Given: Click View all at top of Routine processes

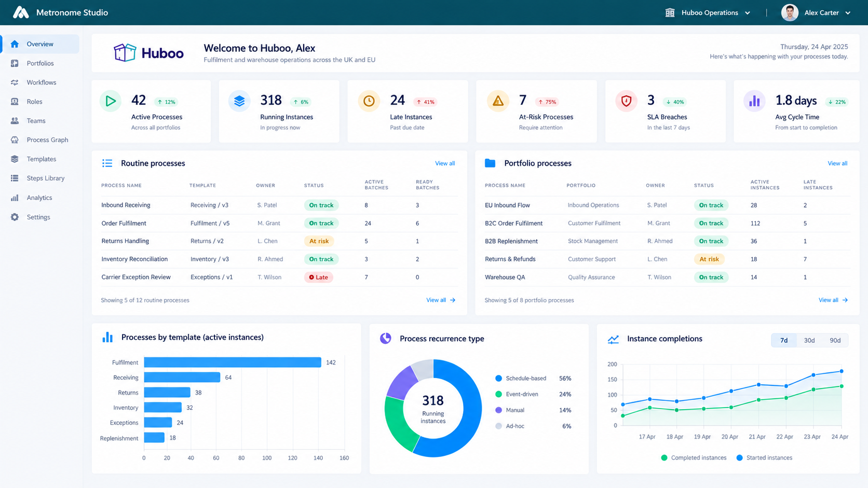Looking at the screenshot, I should [445, 163].
